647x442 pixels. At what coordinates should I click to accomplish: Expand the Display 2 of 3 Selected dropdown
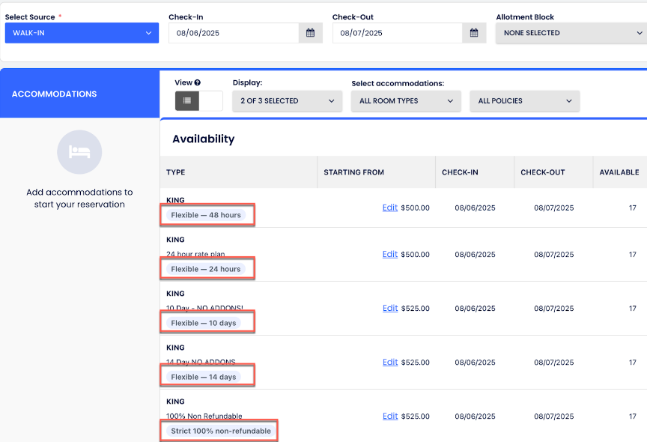tap(287, 101)
